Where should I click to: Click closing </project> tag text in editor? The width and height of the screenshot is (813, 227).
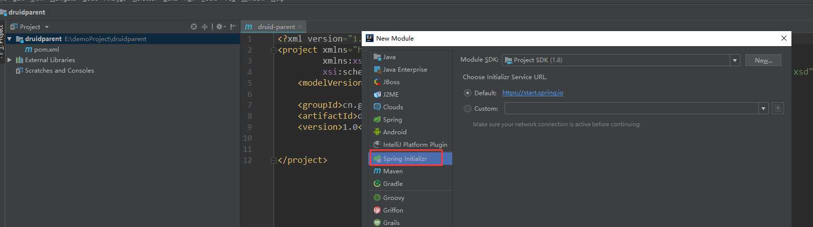point(303,160)
